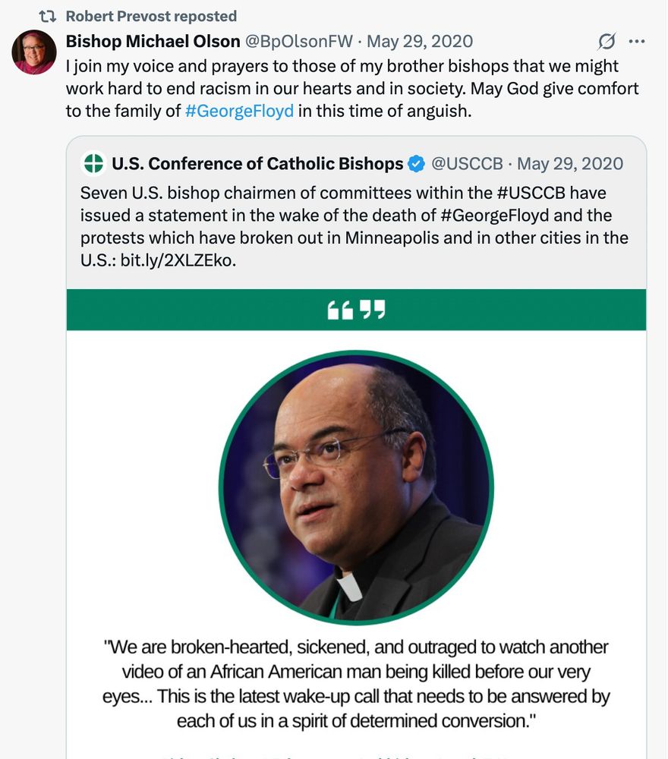The height and width of the screenshot is (759, 668).
Task: Click the quoted tweet's May 29, 2020 date
Action: pyautogui.click(x=570, y=164)
